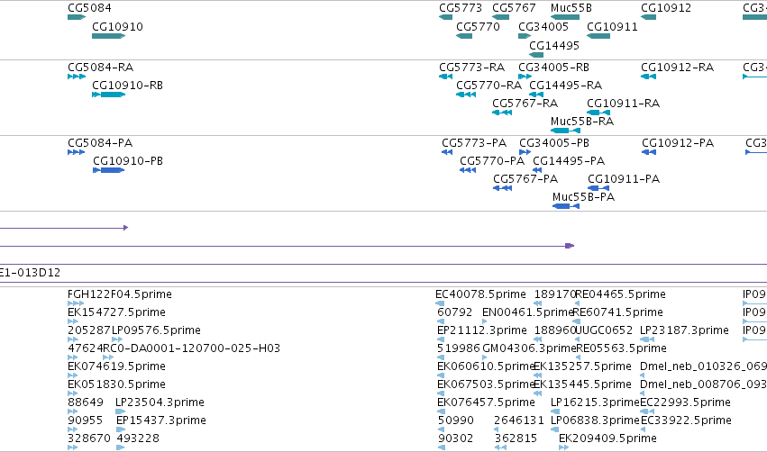Click the E1-013D12 clone label

click(x=30, y=273)
